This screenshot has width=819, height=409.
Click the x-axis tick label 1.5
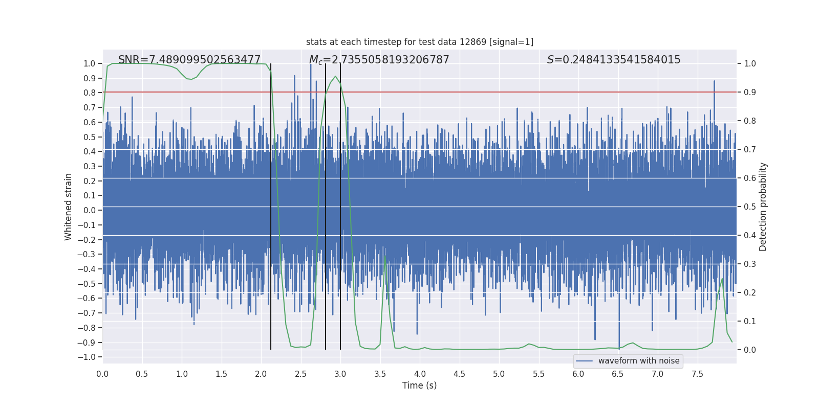pos(221,374)
